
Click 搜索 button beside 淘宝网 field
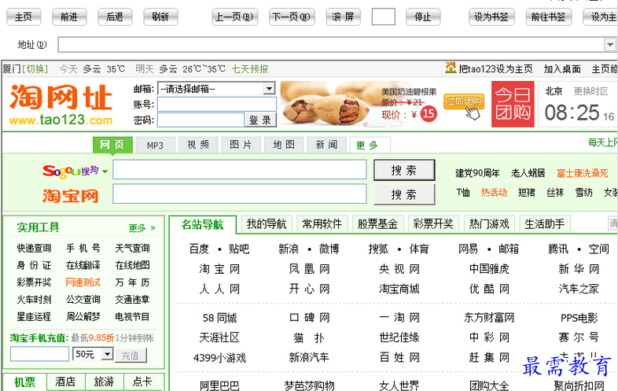pyautogui.click(x=404, y=194)
